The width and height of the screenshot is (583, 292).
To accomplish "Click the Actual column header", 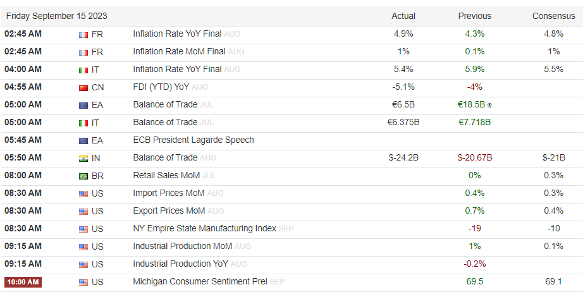I will coord(403,16).
